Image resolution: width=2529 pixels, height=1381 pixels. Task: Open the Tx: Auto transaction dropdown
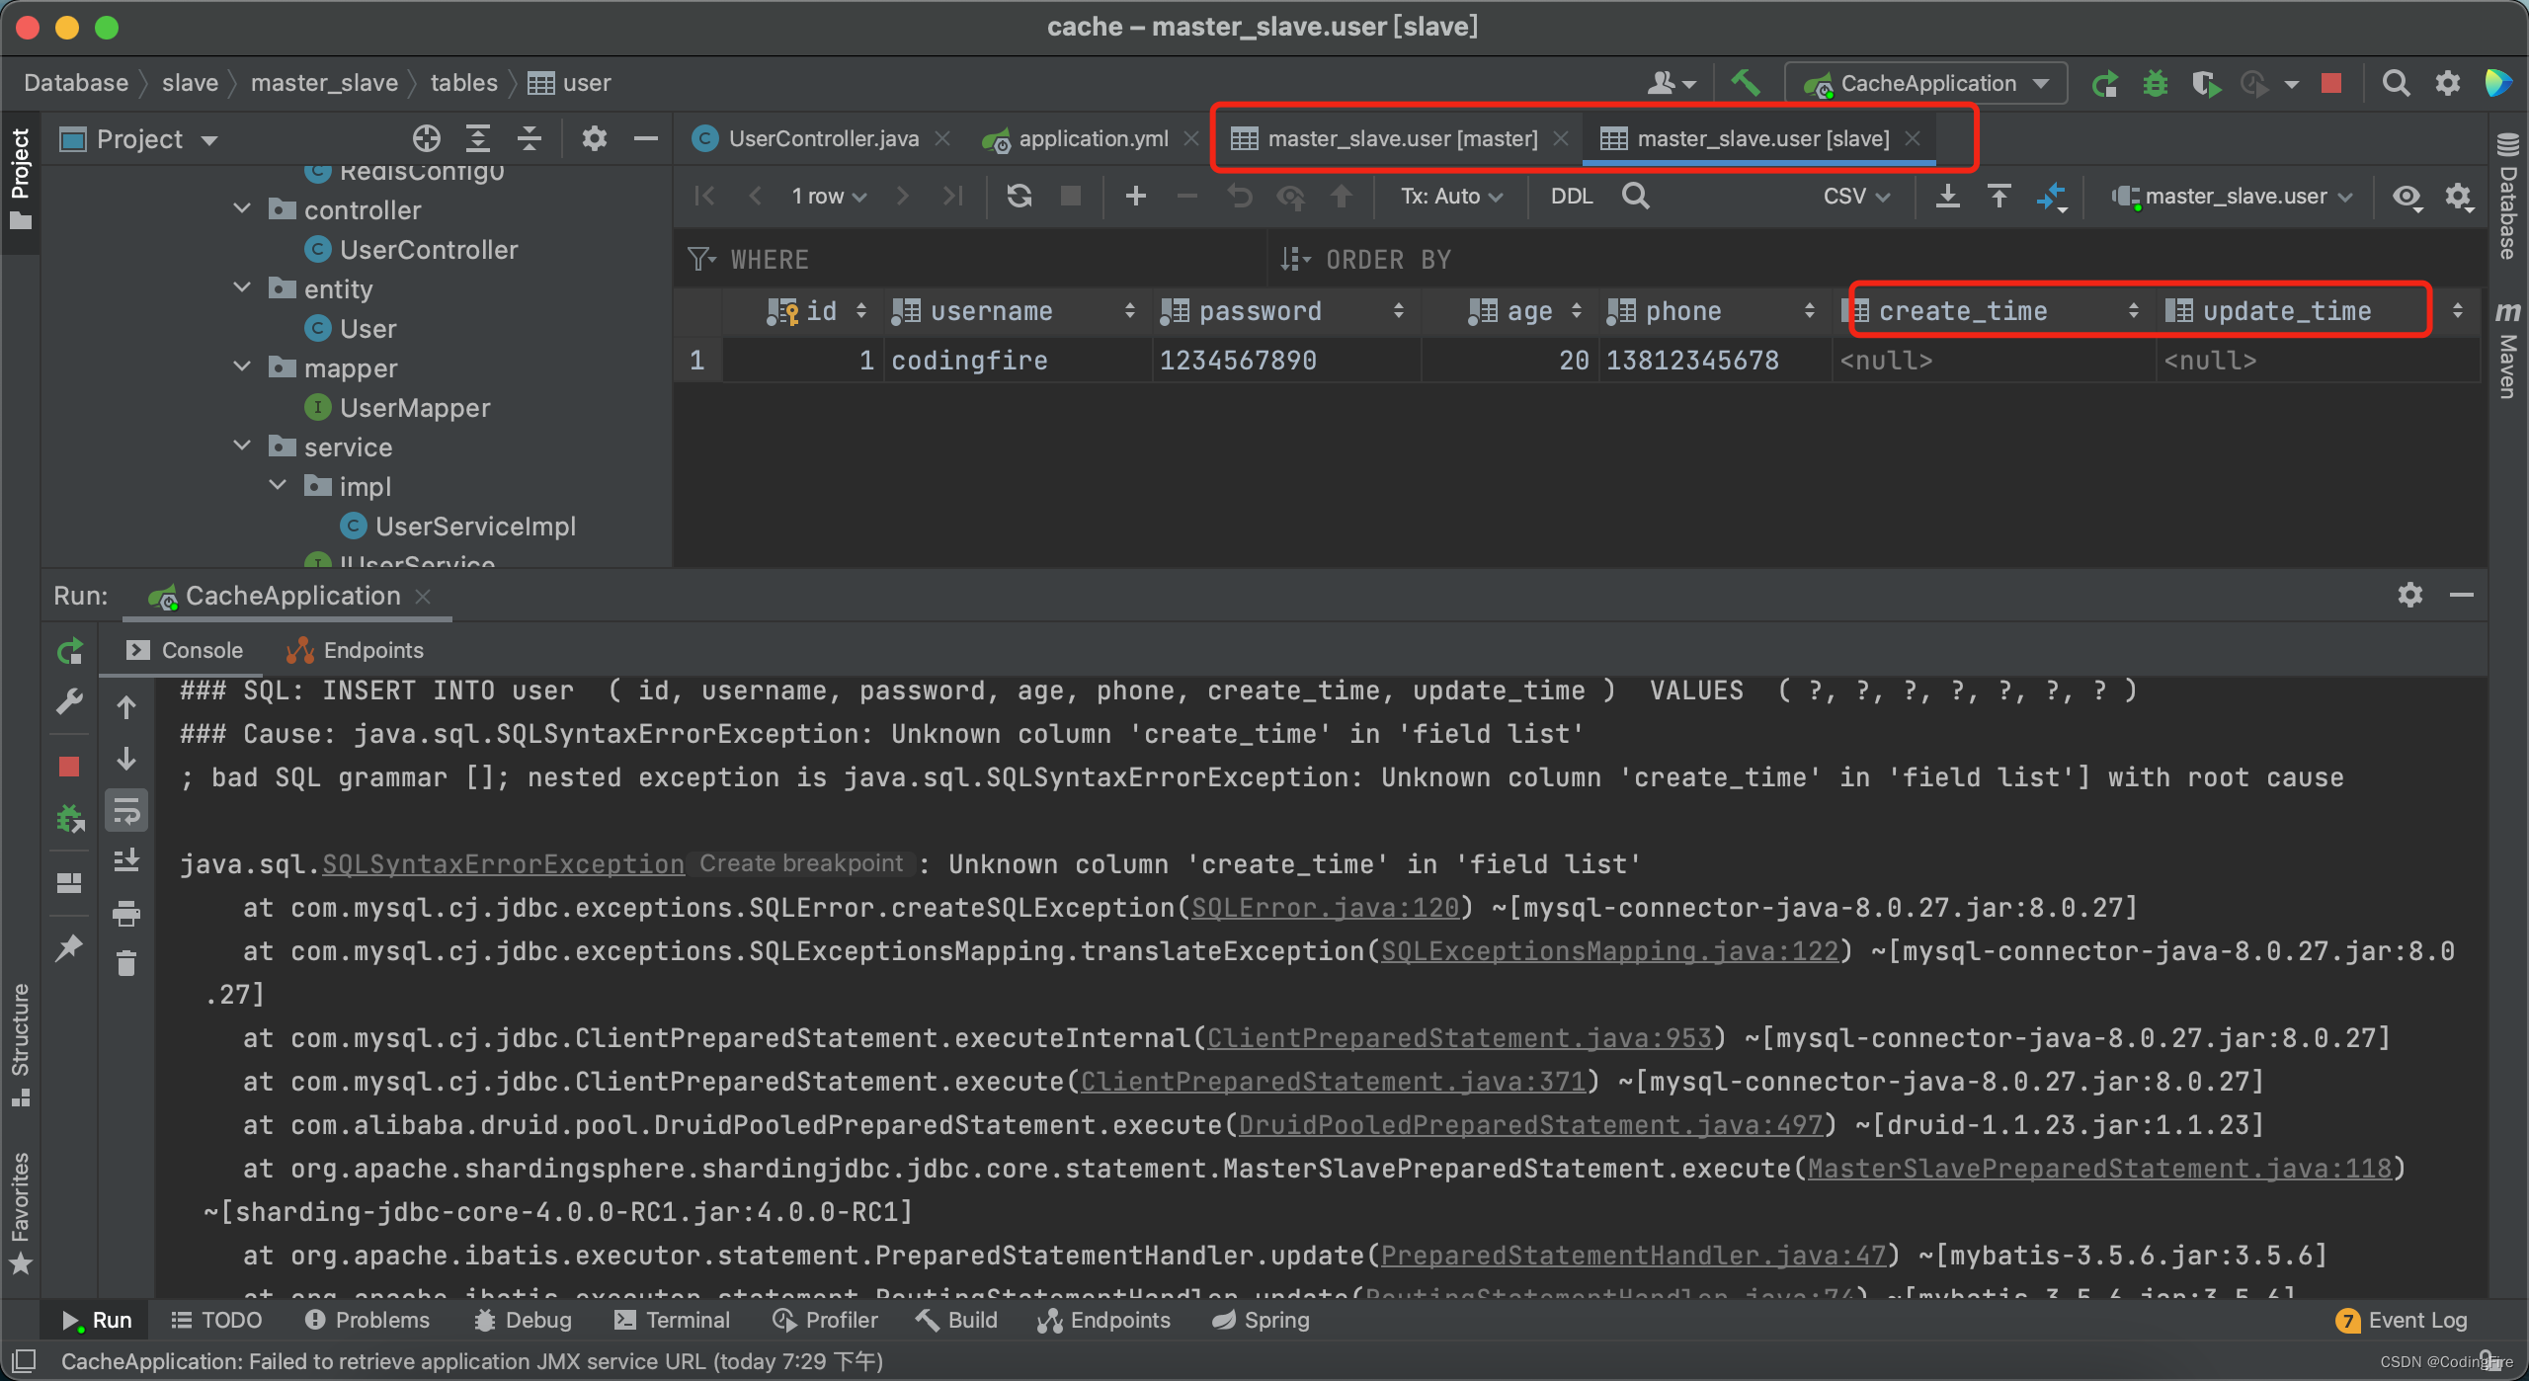pyautogui.click(x=1450, y=196)
